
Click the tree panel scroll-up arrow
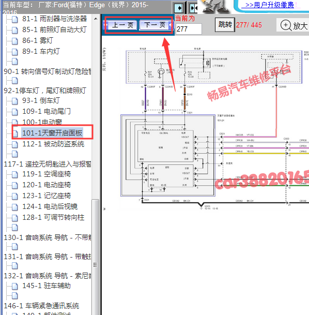96,19
